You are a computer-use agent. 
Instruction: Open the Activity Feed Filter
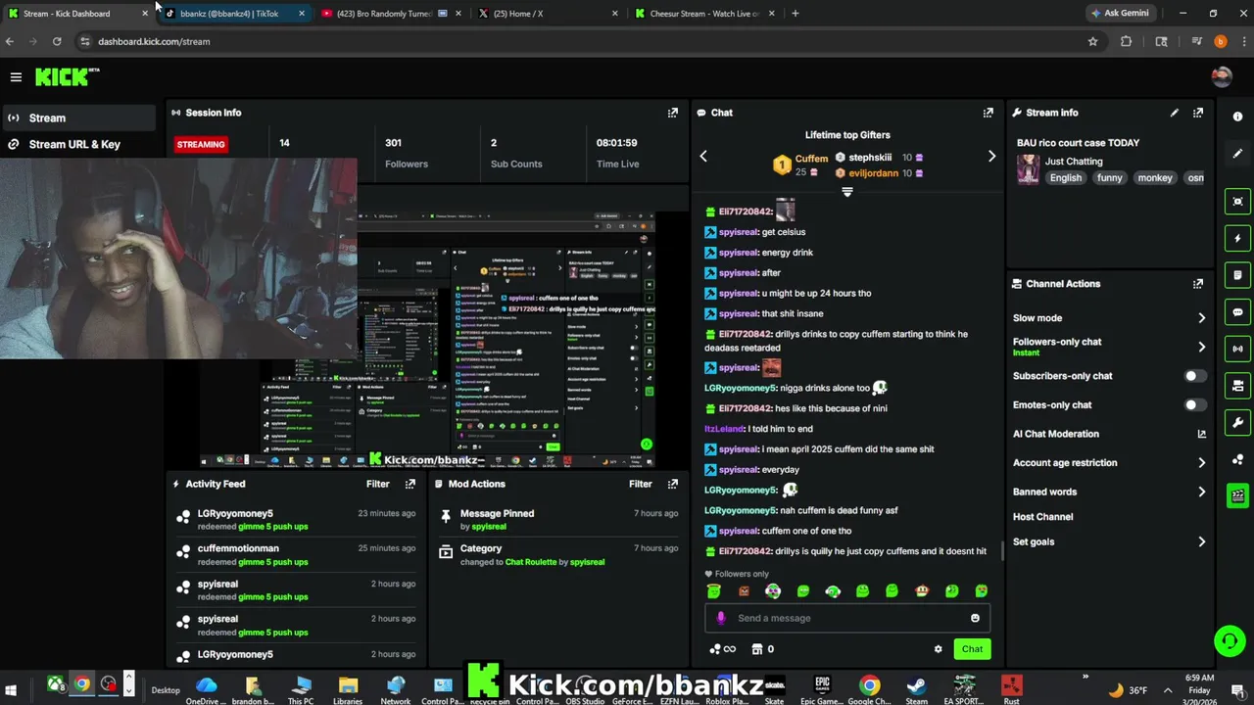[377, 484]
